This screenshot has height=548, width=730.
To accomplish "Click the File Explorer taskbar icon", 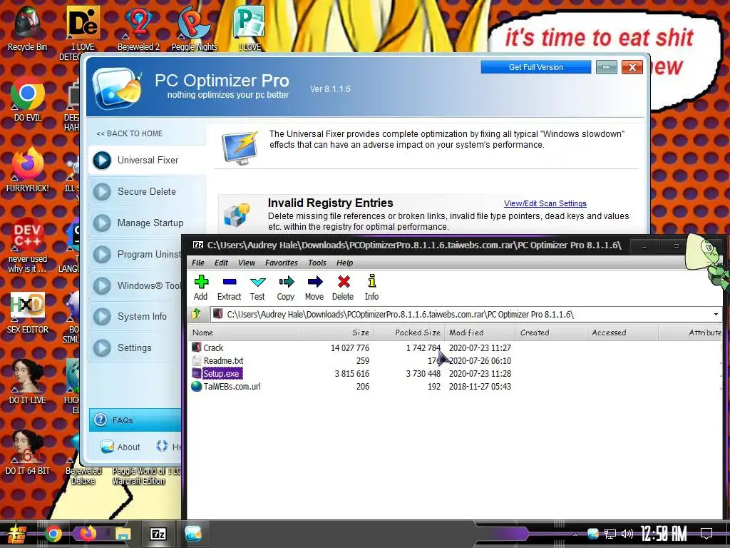I will tap(123, 534).
